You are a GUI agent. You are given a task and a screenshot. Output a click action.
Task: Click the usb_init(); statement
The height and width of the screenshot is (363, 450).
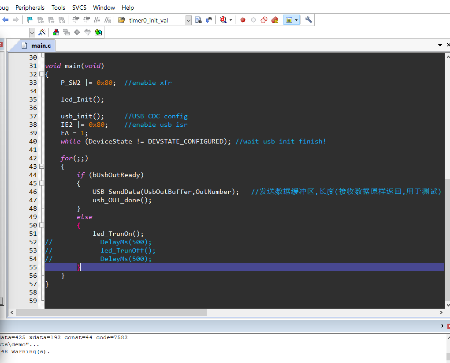[82, 116]
